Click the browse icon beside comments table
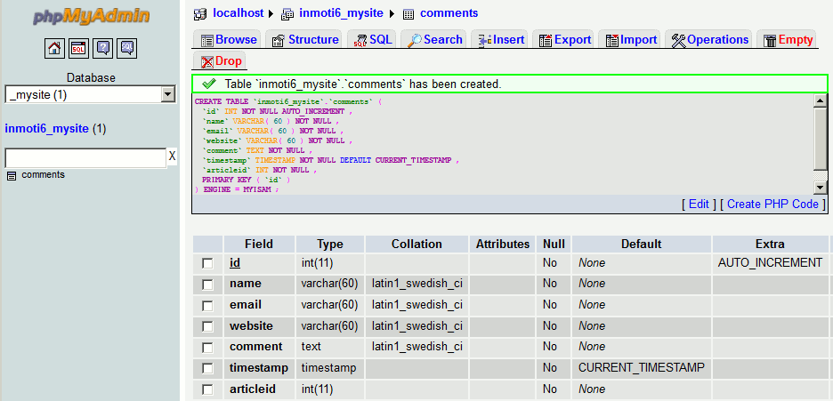Image resolution: width=833 pixels, height=401 pixels. point(12,175)
